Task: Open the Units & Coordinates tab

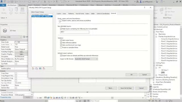Action: click(103, 14)
